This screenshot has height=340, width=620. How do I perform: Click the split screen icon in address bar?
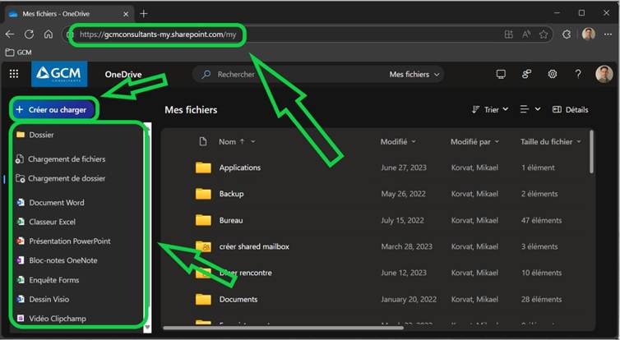pos(509,34)
